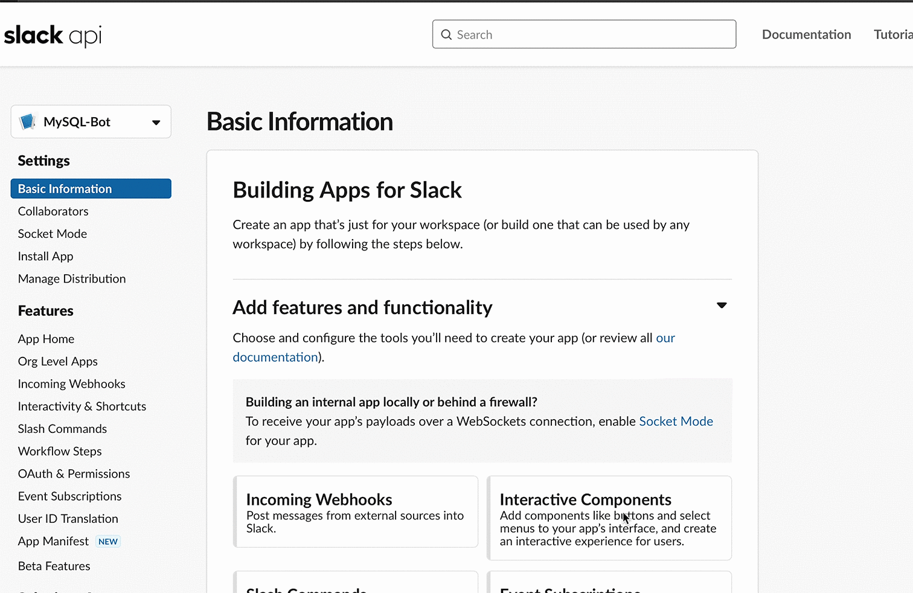Open Workflow Steps
The image size is (913, 593).
[60, 451]
